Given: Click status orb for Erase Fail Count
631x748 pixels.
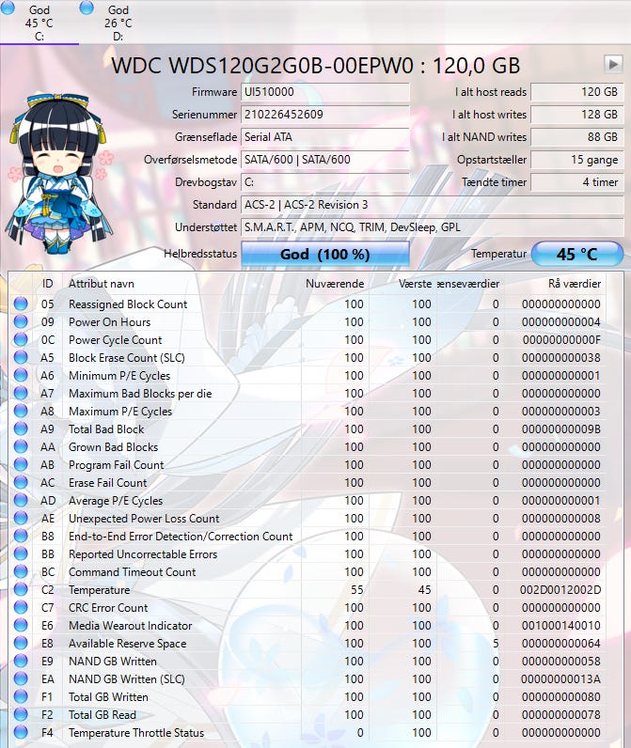Looking at the screenshot, I should click(21, 482).
